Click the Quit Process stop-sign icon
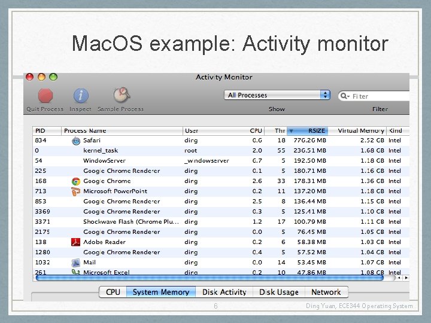Screen dimensions: 431x323 click(x=45, y=96)
